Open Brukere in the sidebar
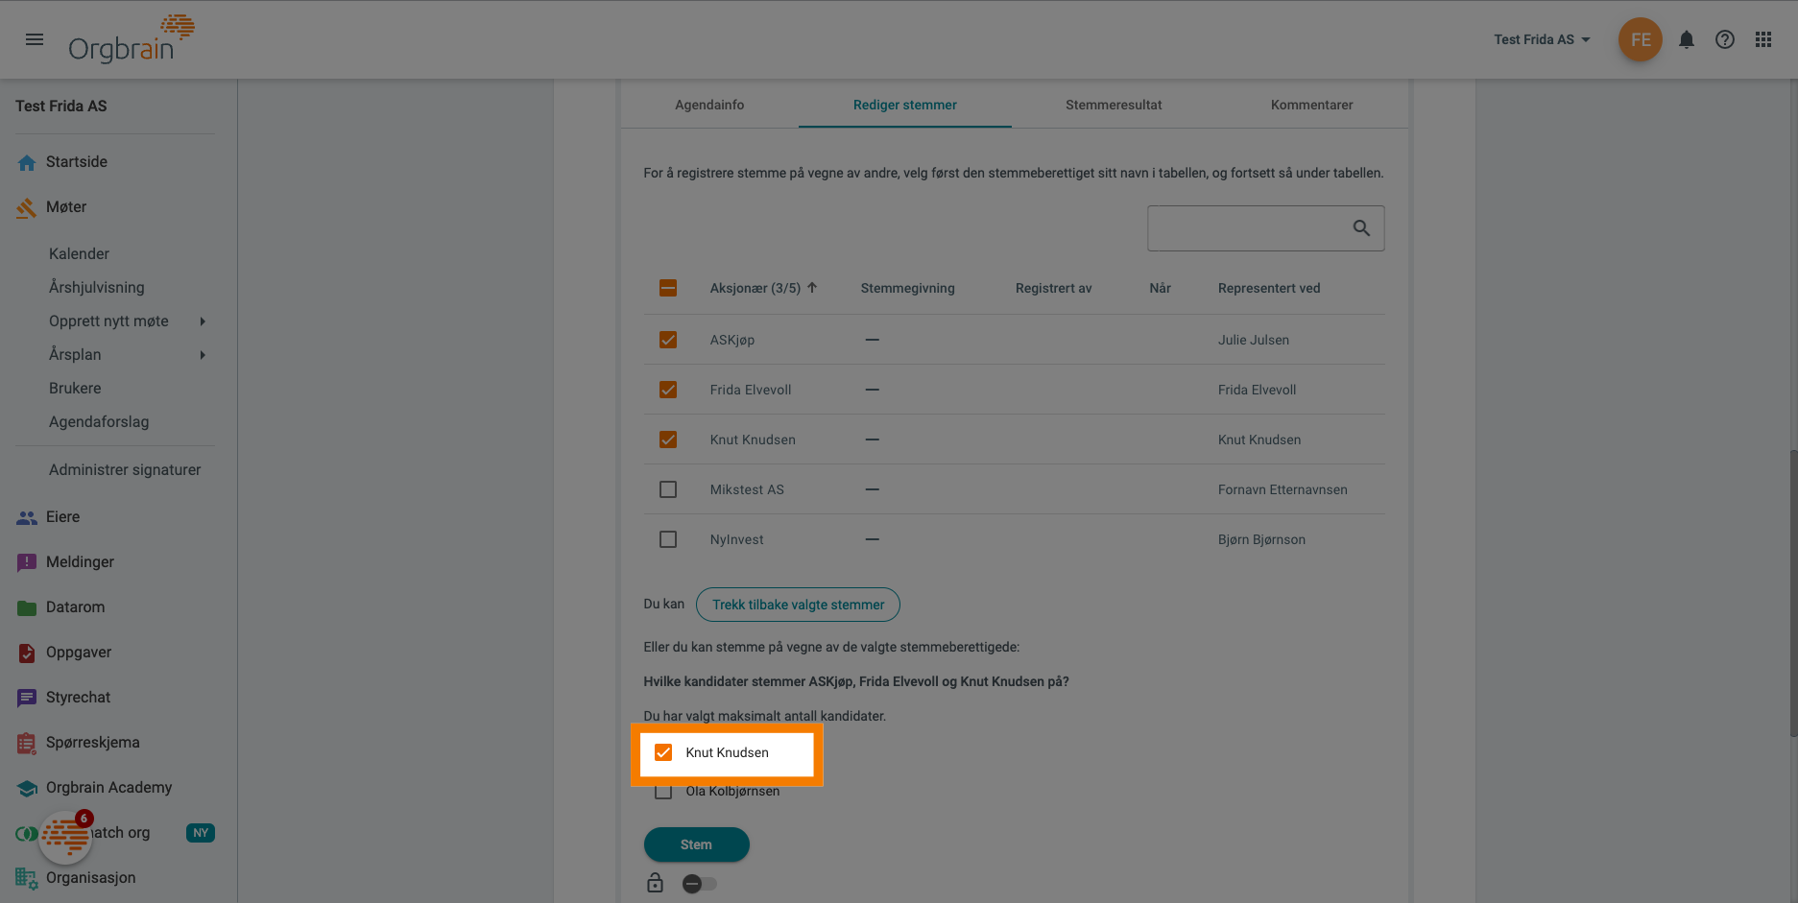The image size is (1798, 903). (75, 389)
